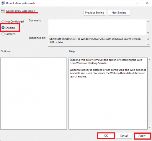
Task: Go to the Previous Setting
Action: pos(94,13)
